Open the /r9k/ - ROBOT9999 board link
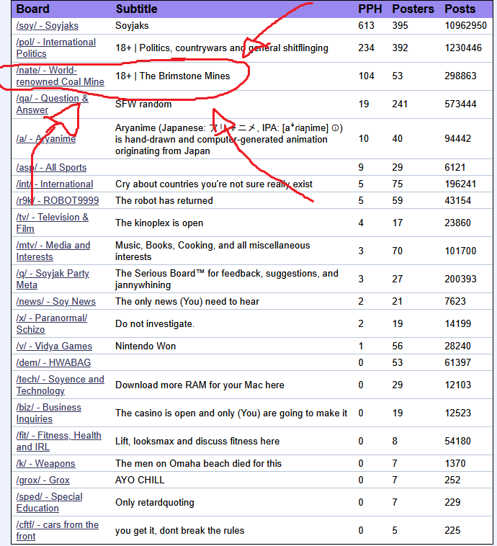The image size is (497, 546). coord(58,200)
